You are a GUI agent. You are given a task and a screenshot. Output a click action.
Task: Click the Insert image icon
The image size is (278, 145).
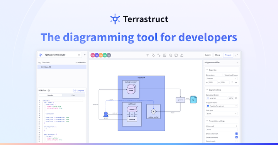tap(164, 55)
